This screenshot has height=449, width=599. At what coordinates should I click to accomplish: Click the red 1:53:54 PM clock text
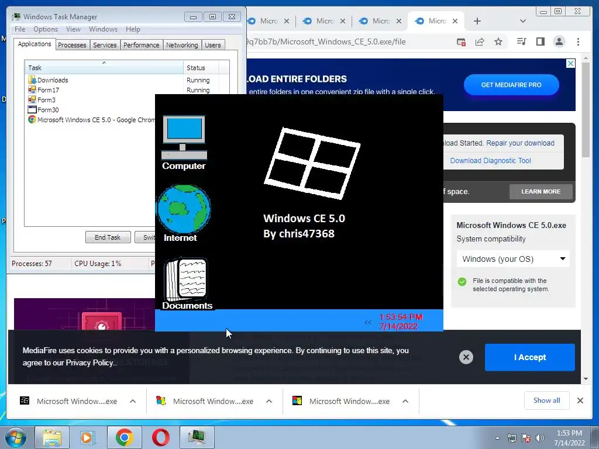401,317
